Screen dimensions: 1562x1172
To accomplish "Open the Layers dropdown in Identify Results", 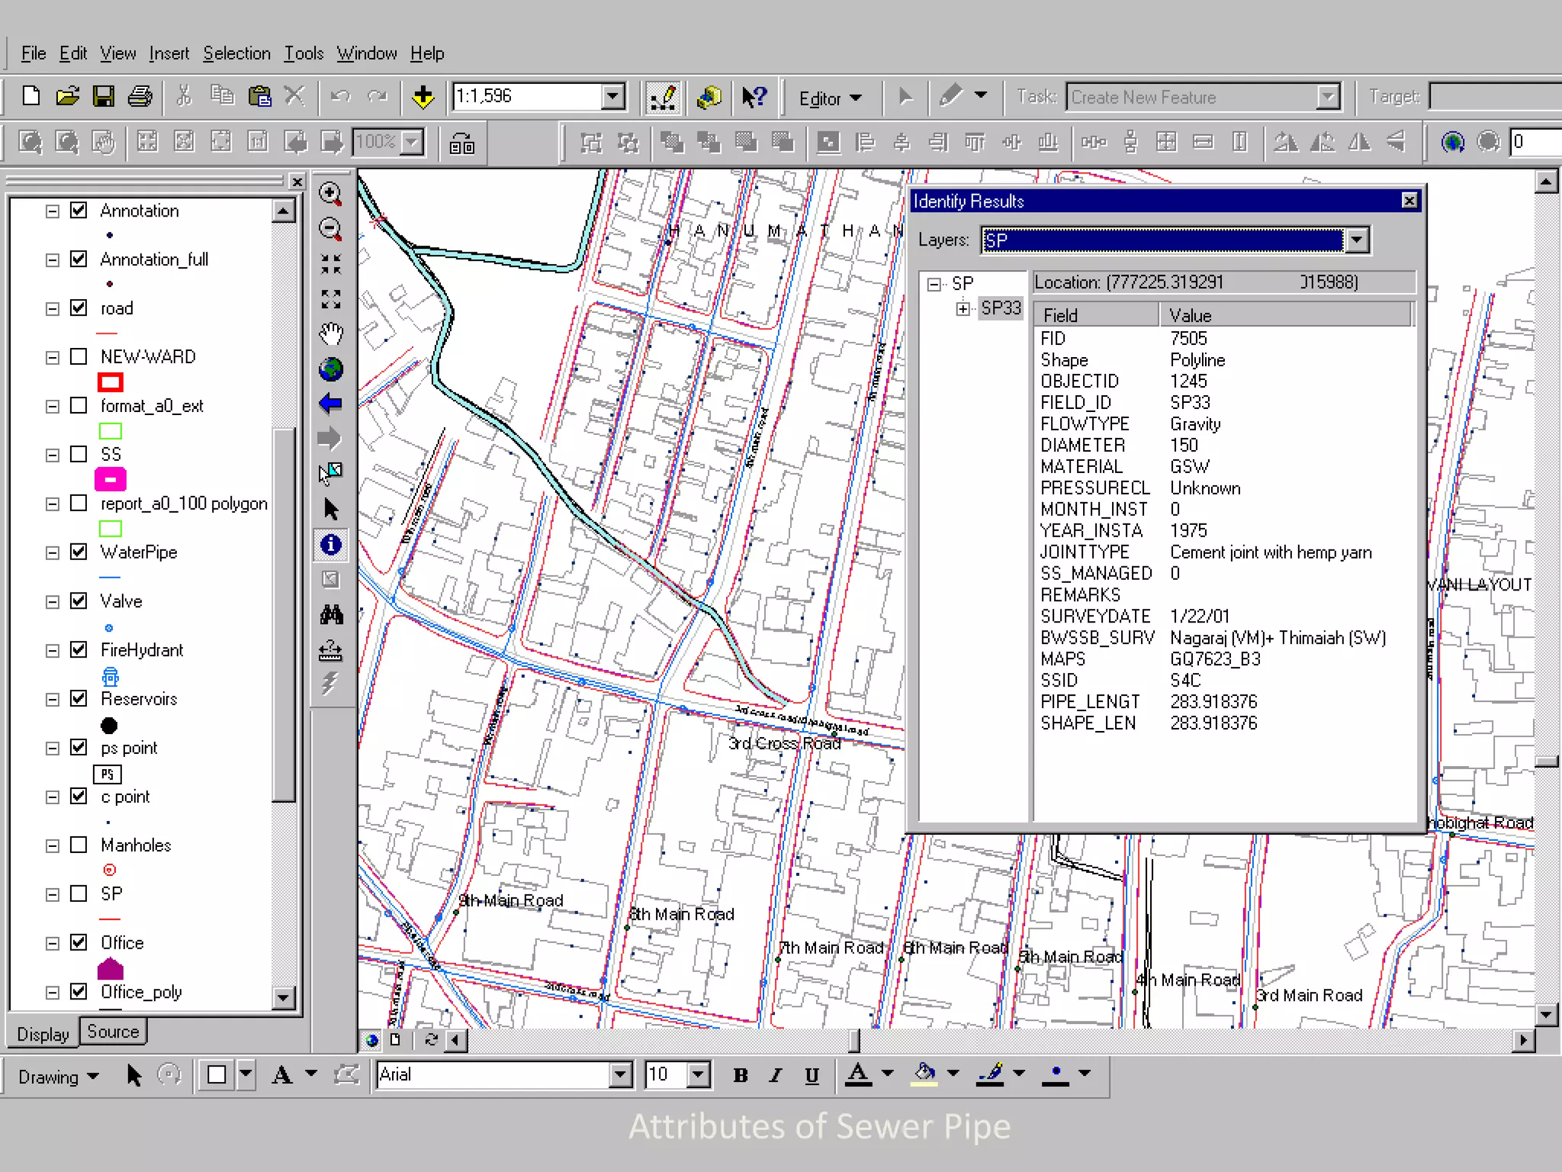I will point(1356,240).
